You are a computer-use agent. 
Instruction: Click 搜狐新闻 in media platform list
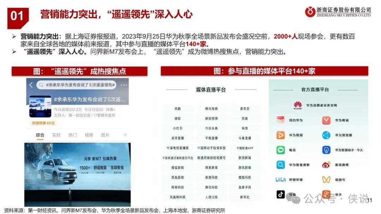coord(177,168)
